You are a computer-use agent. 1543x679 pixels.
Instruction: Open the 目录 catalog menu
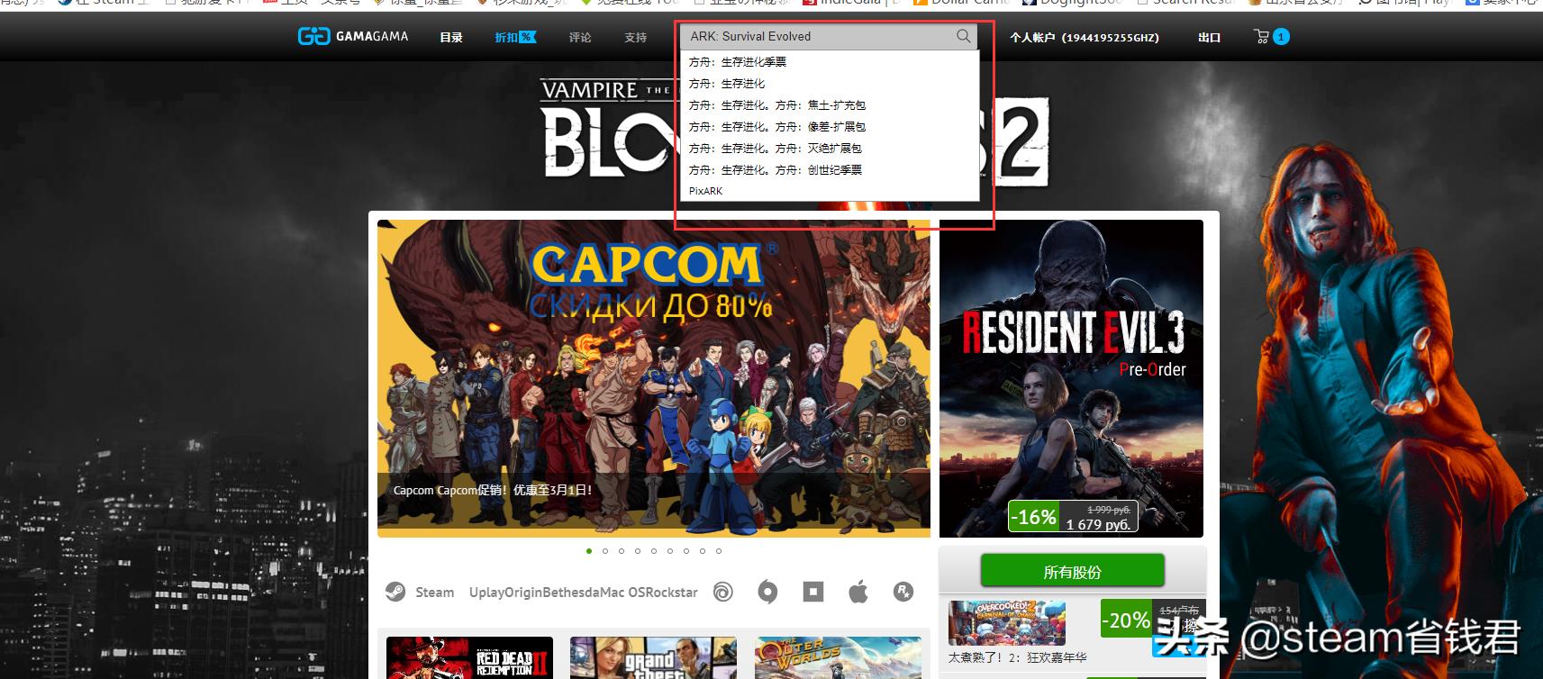tap(451, 38)
